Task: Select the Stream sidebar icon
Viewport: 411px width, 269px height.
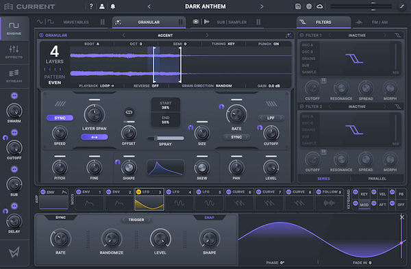Action: coord(14,76)
